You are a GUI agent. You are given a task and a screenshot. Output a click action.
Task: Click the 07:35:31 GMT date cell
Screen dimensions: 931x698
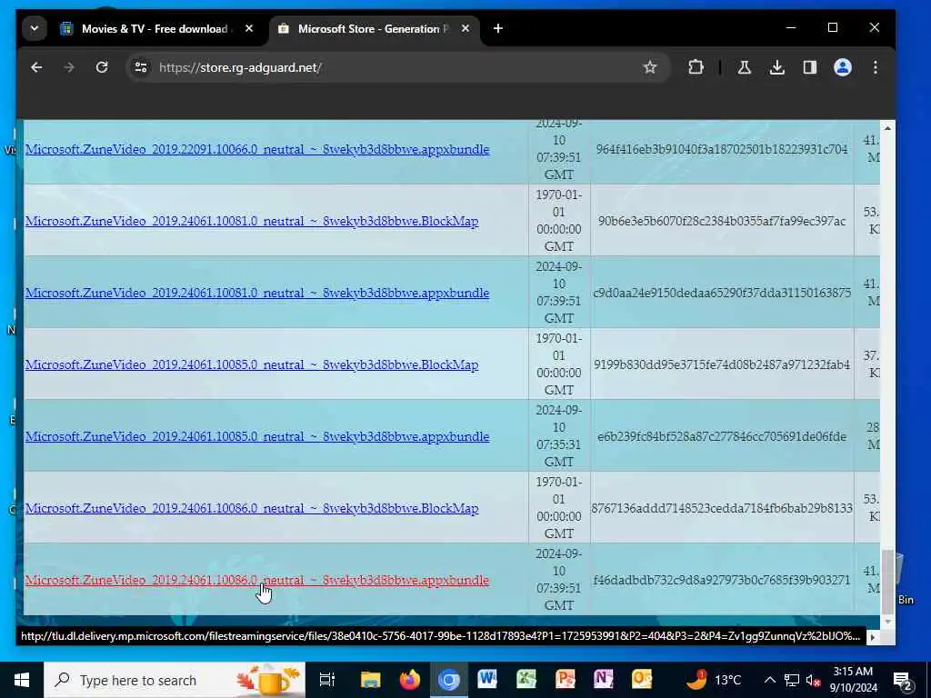click(x=559, y=435)
